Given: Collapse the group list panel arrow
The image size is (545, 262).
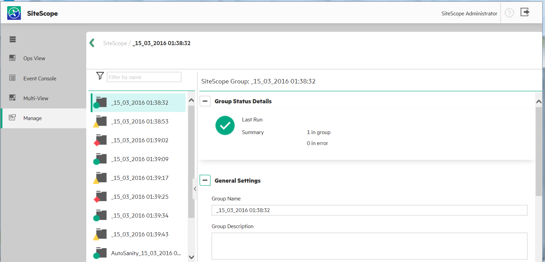Looking at the screenshot, I should (x=195, y=189).
